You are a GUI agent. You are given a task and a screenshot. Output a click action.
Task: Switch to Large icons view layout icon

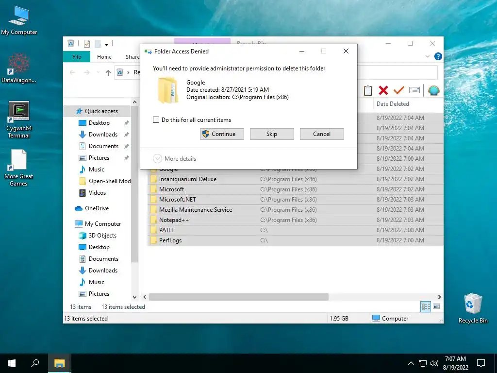pos(436,306)
